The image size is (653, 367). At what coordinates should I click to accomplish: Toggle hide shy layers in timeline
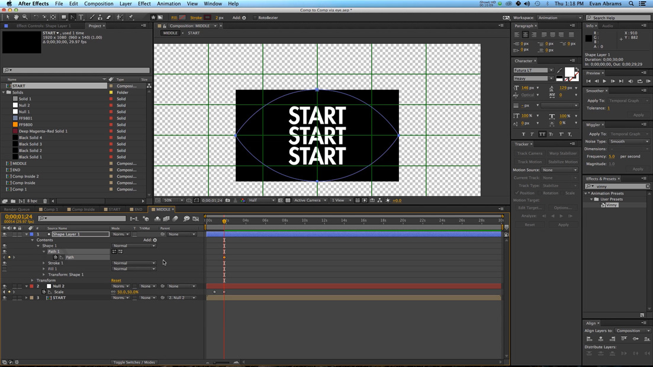[157, 218]
